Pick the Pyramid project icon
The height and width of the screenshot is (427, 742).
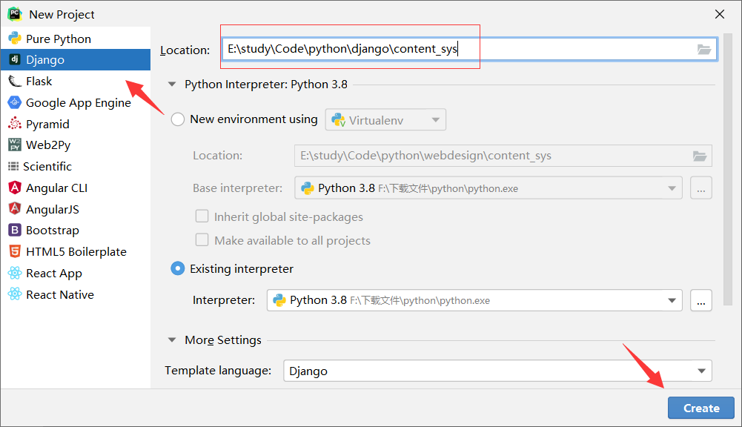(15, 124)
